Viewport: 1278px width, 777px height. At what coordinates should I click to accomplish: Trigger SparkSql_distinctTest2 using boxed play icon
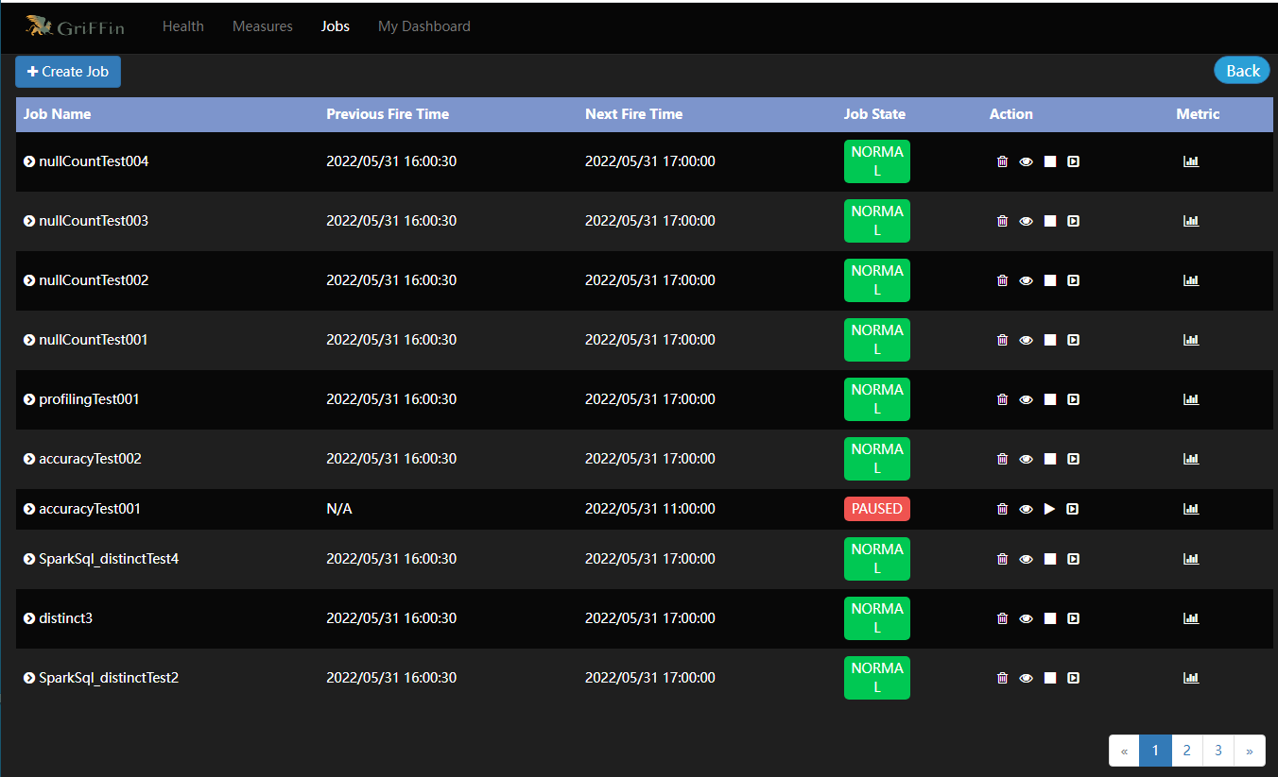(x=1073, y=678)
